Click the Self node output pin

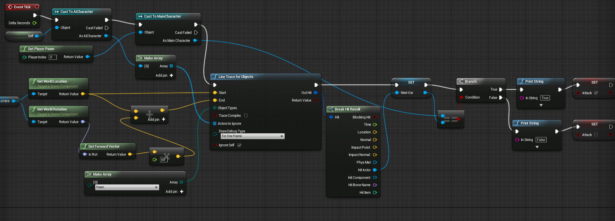point(37,36)
